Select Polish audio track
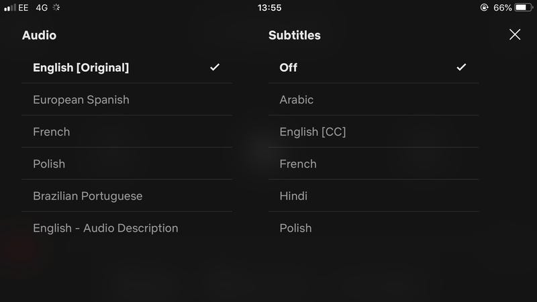Image resolution: width=537 pixels, height=302 pixels. (49, 164)
